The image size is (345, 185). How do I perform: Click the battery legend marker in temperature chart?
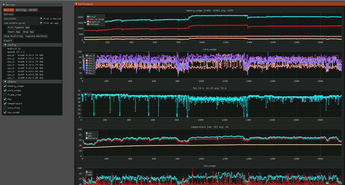[x=87, y=138]
